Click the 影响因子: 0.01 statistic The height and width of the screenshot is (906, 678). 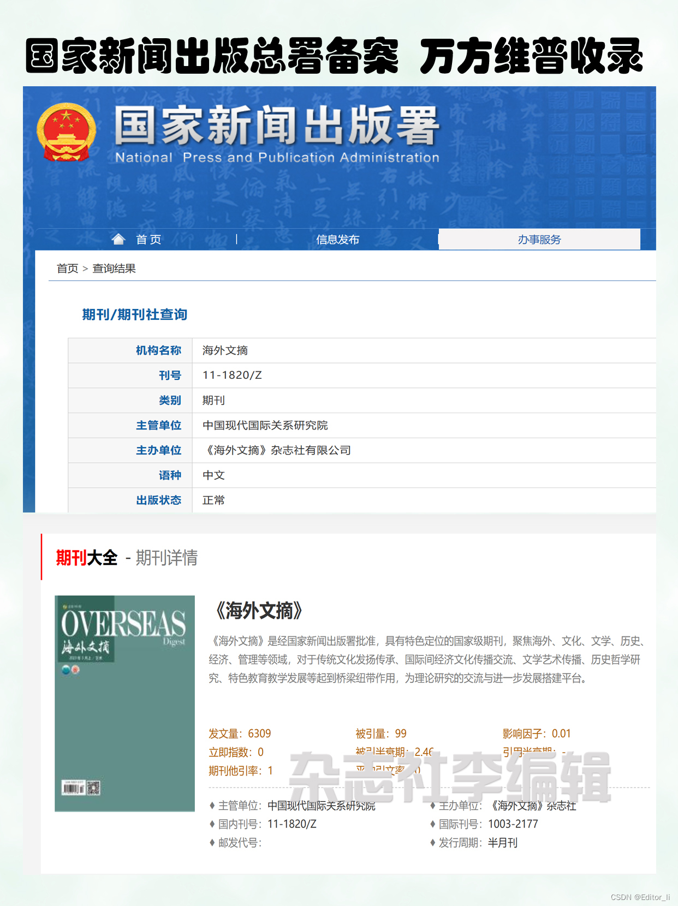[x=537, y=734]
